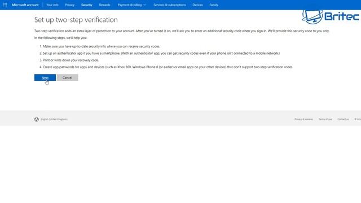The image size is (361, 203).
Task: Click 'In the following steps, we'll help you' text
Action: click(x=60, y=38)
